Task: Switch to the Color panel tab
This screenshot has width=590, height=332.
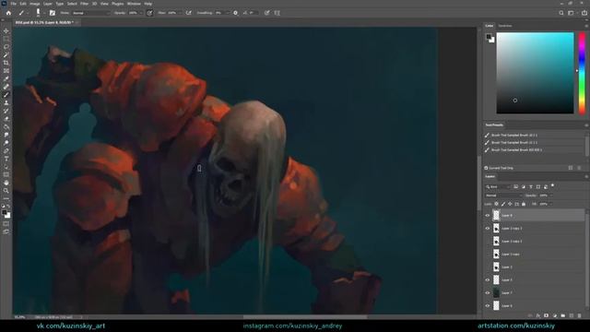Action: (490, 26)
